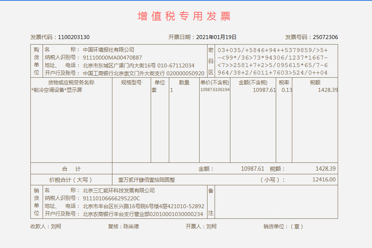
Task: Click quantity cell 1
Action: (172, 90)
